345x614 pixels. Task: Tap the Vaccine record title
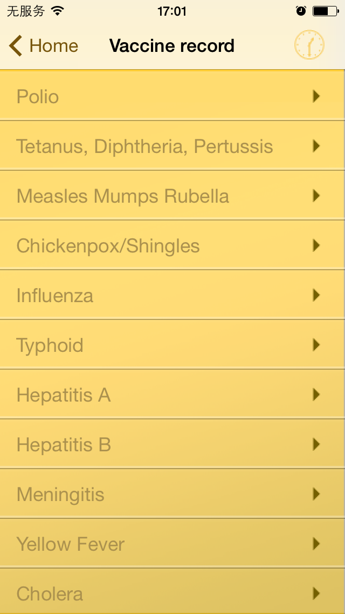coord(172,46)
